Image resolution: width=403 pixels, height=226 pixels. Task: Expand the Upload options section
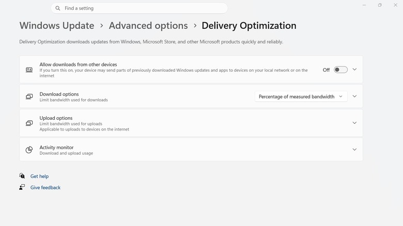pyautogui.click(x=354, y=123)
